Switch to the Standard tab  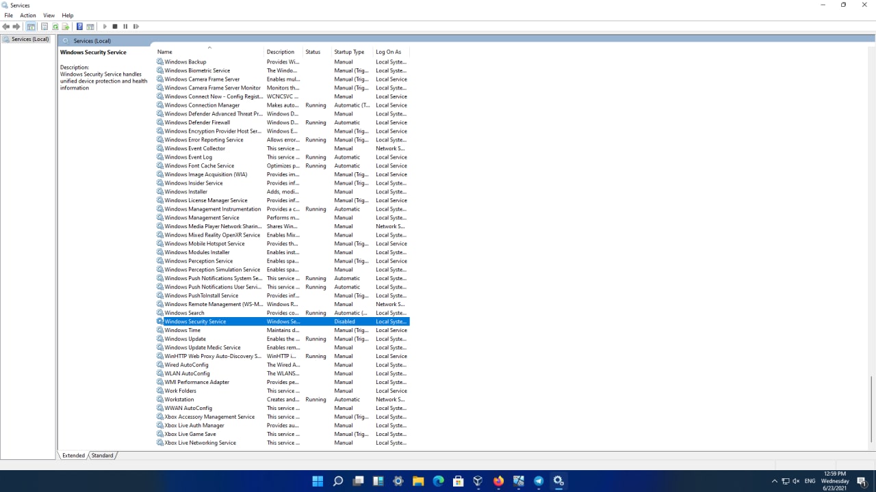click(x=103, y=455)
